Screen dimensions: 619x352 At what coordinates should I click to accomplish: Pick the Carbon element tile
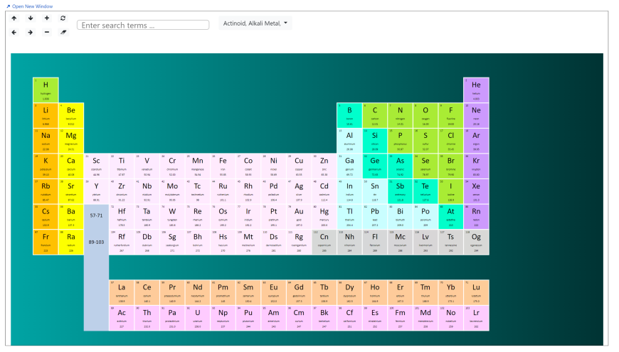point(375,114)
